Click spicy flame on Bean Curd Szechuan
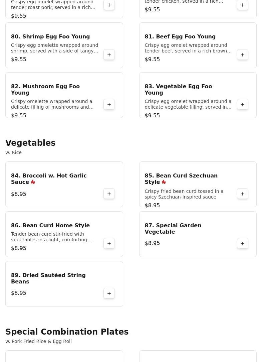262x362 pixels. [x=164, y=182]
